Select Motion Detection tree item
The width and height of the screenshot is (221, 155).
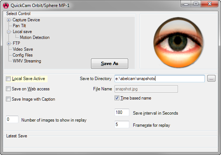tap(35, 37)
